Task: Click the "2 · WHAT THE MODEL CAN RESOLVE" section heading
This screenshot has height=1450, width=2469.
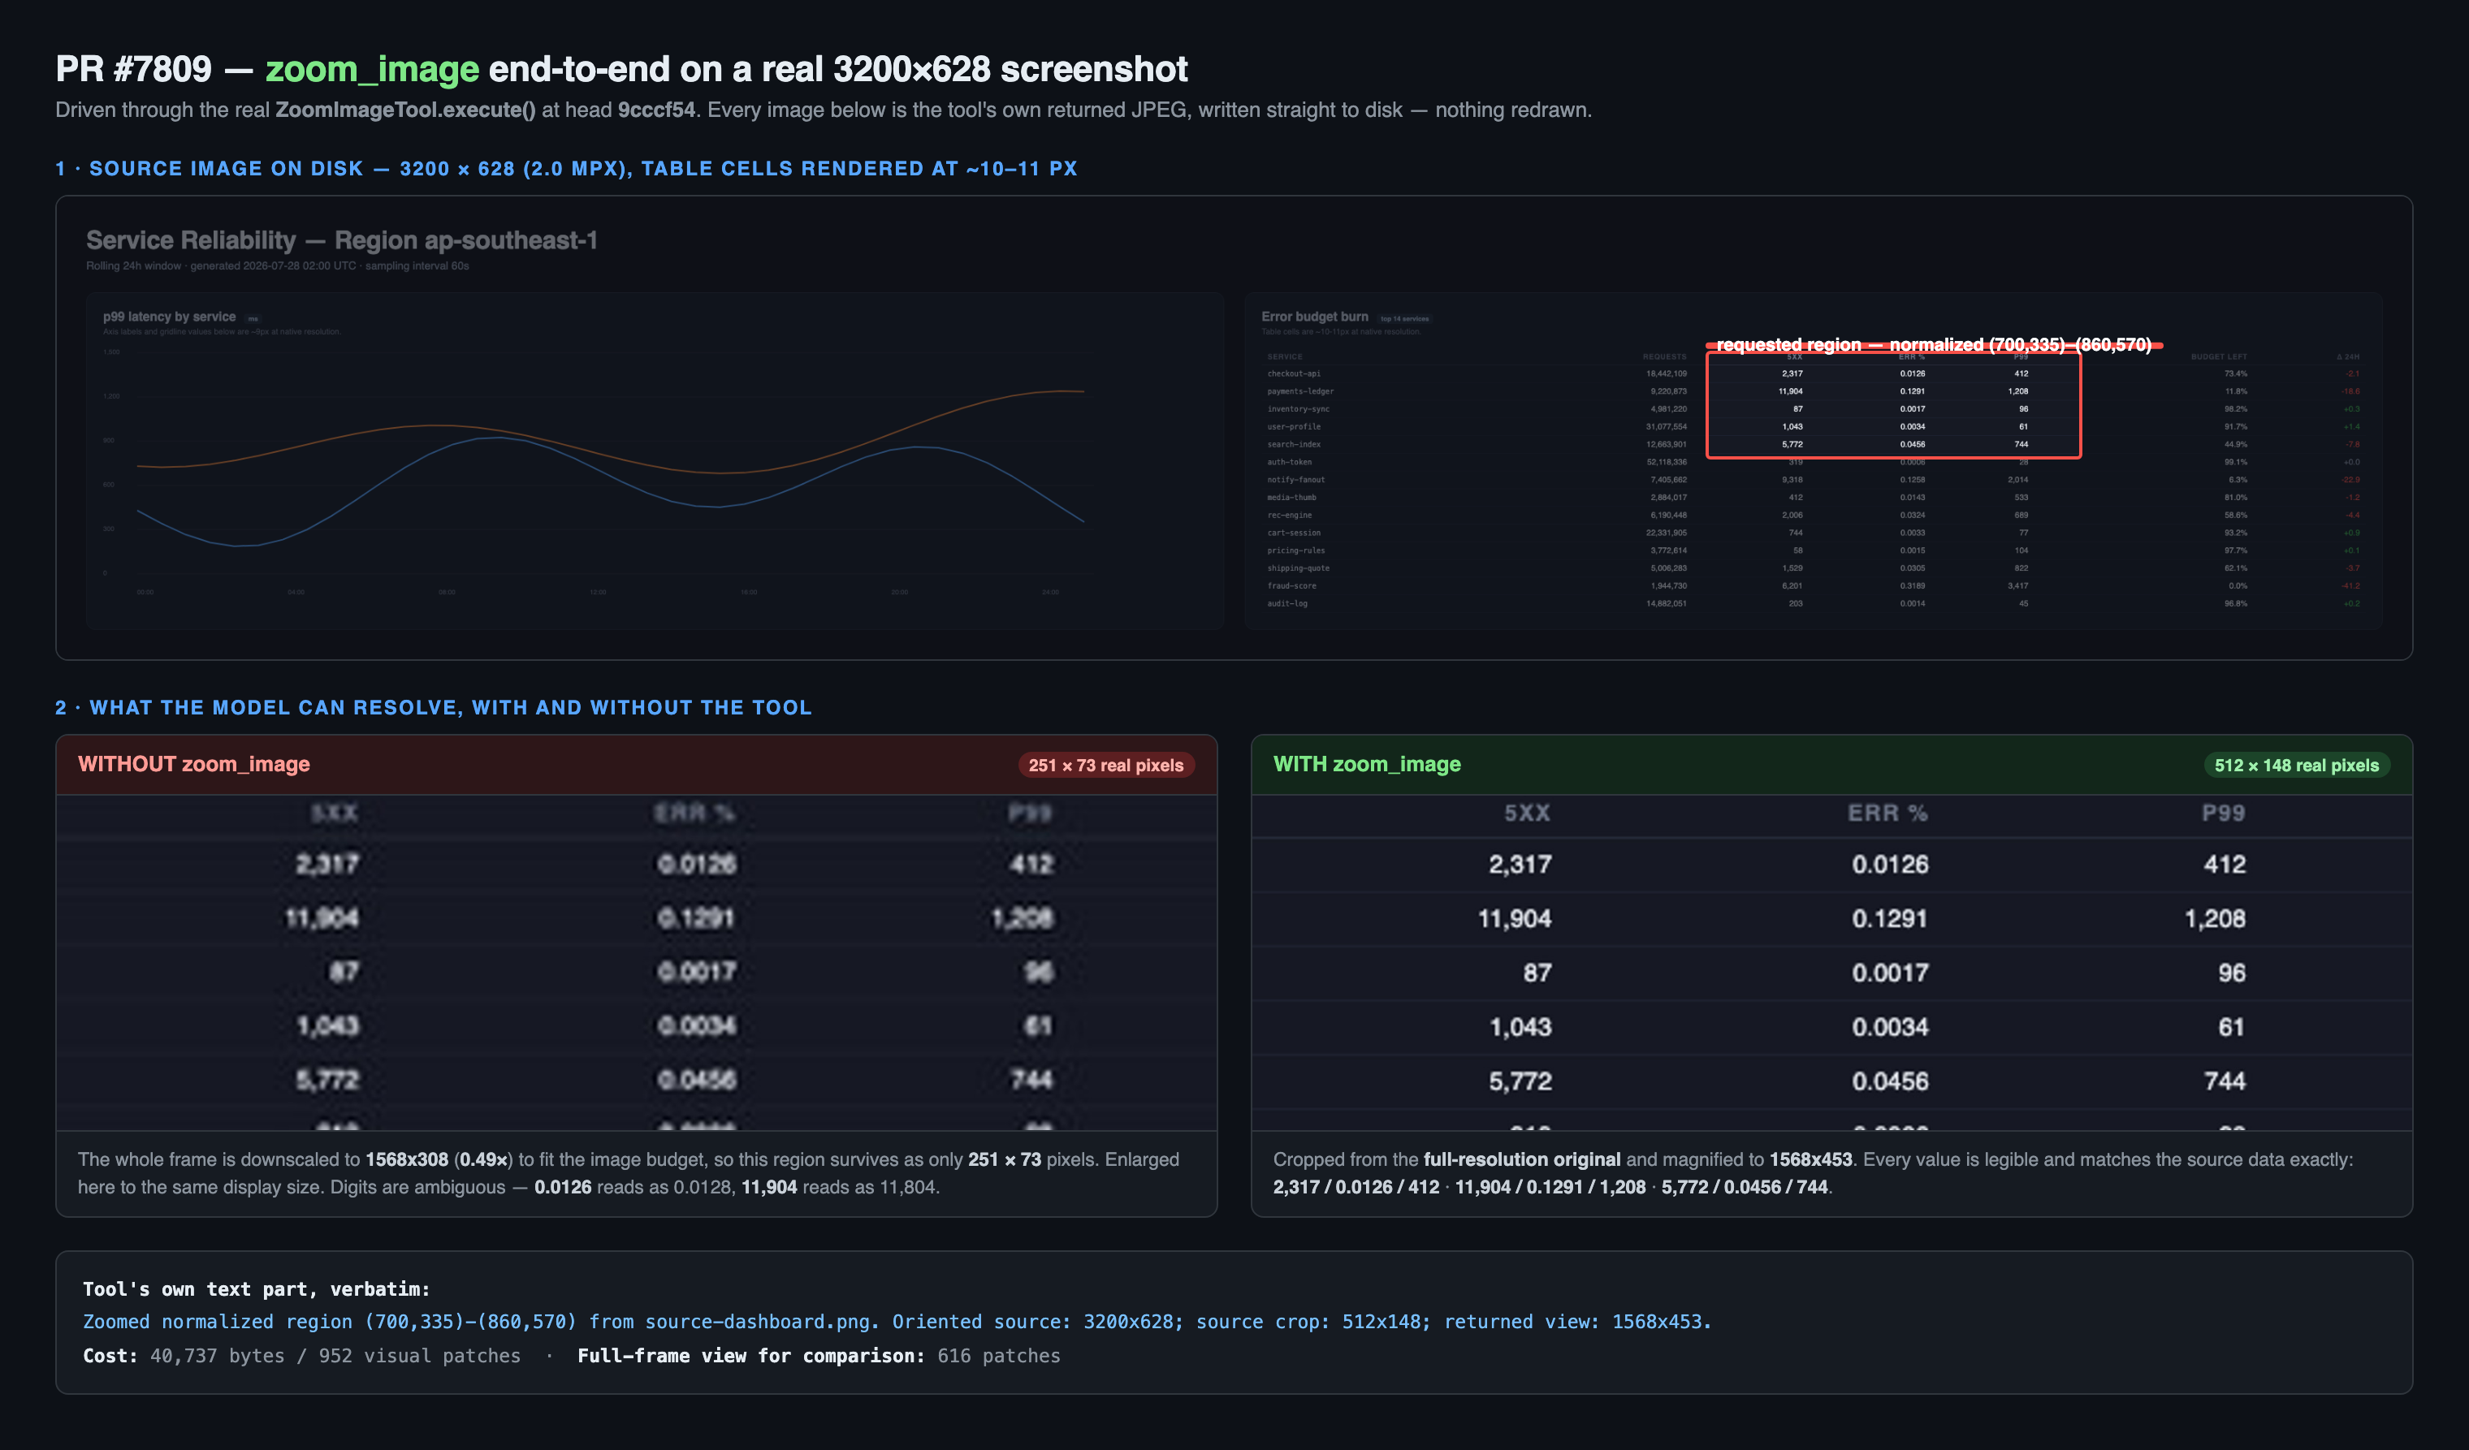Action: click(434, 707)
